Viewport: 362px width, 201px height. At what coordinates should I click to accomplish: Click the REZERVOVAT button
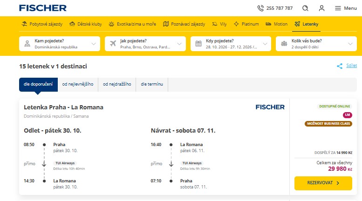coord(323,183)
